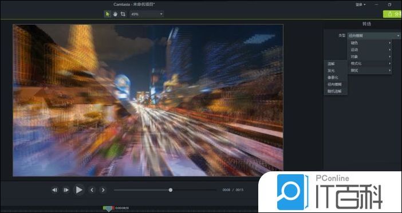Step back one frame
This screenshot has height=213, width=402.
pyautogui.click(x=54, y=190)
